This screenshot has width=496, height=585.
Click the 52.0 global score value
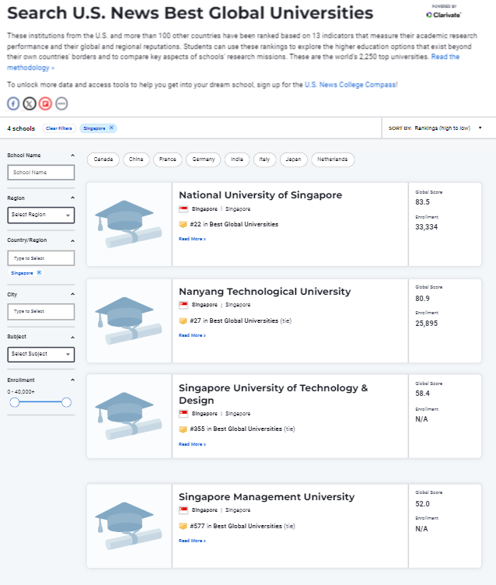(x=422, y=504)
